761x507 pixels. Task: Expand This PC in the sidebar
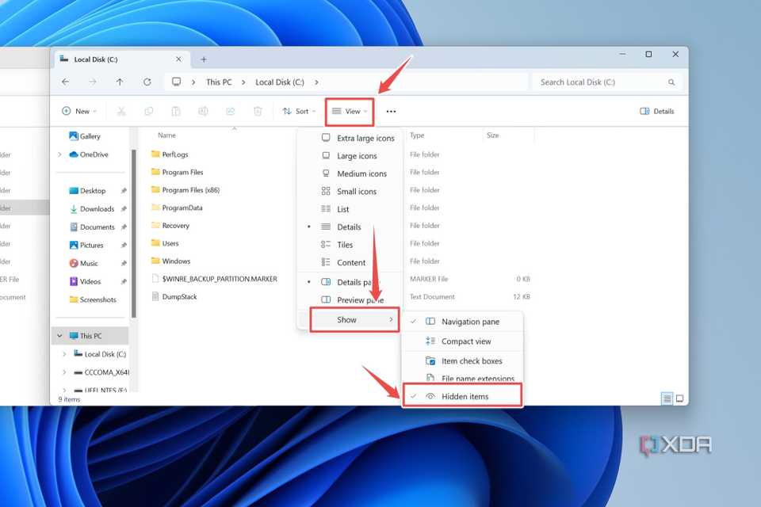click(x=59, y=335)
